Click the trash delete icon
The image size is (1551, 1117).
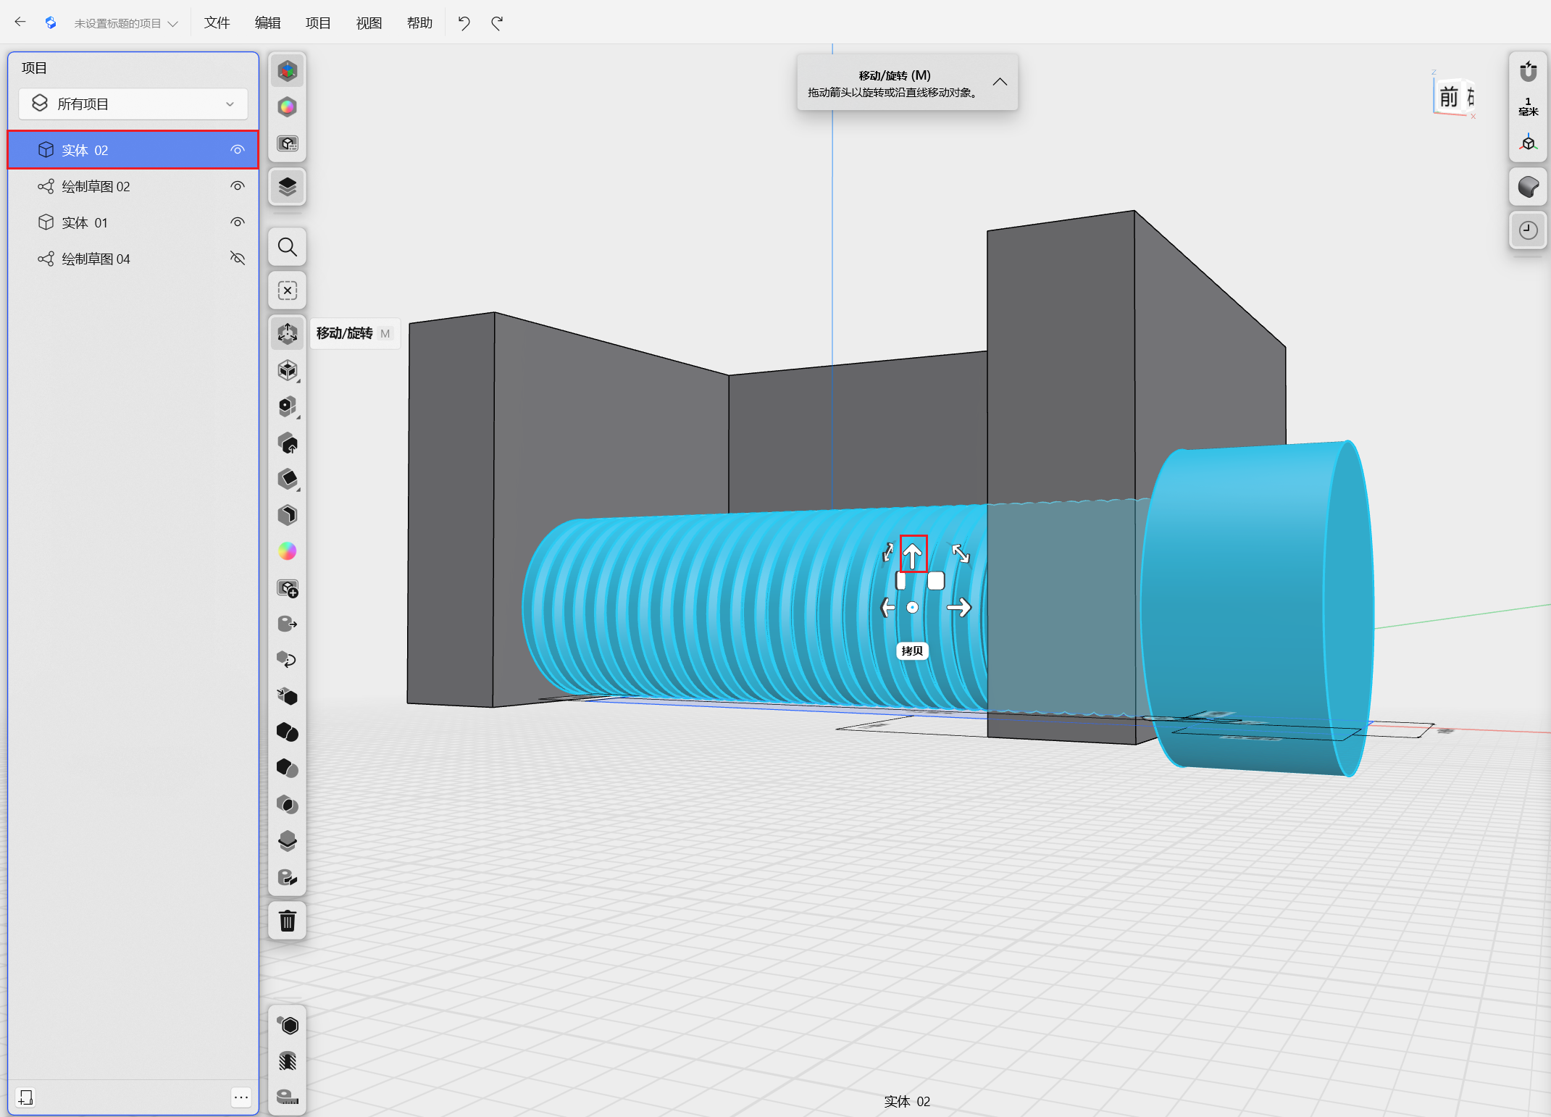tap(288, 921)
